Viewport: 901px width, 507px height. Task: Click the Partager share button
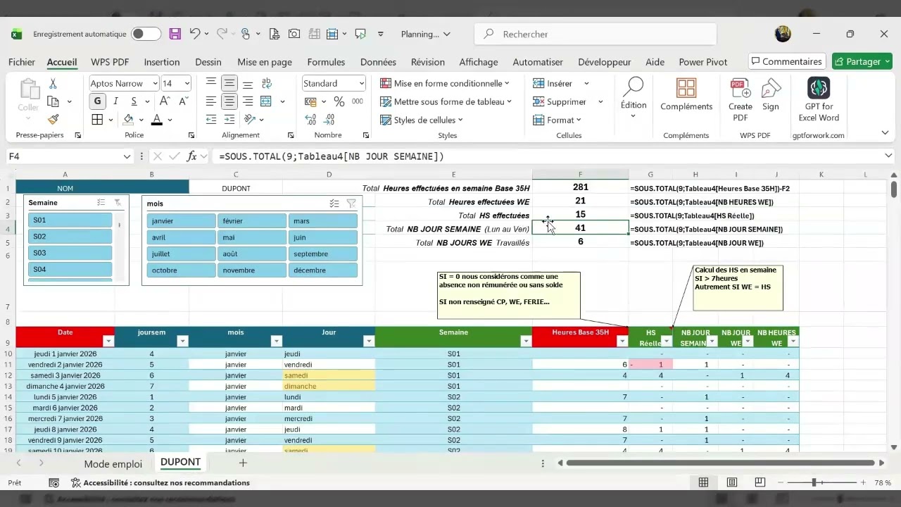(x=862, y=61)
